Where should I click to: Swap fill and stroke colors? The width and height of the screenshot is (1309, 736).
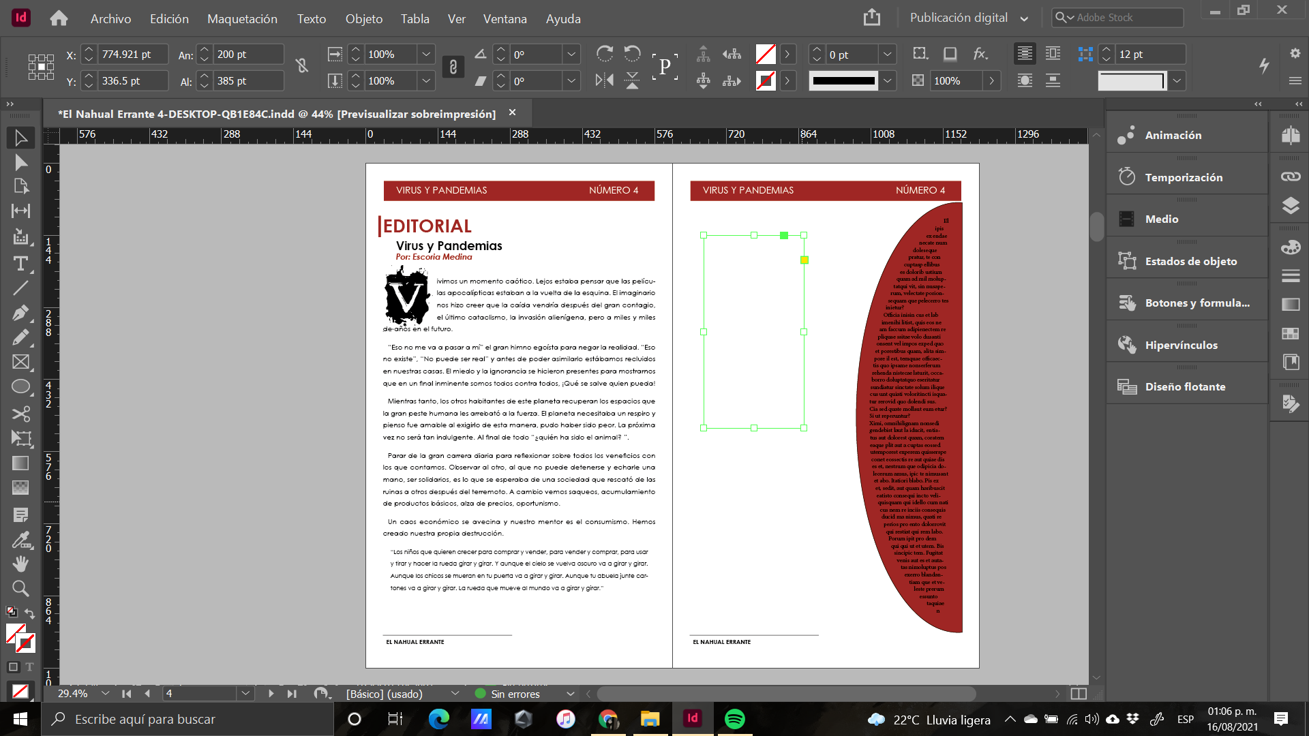29,613
